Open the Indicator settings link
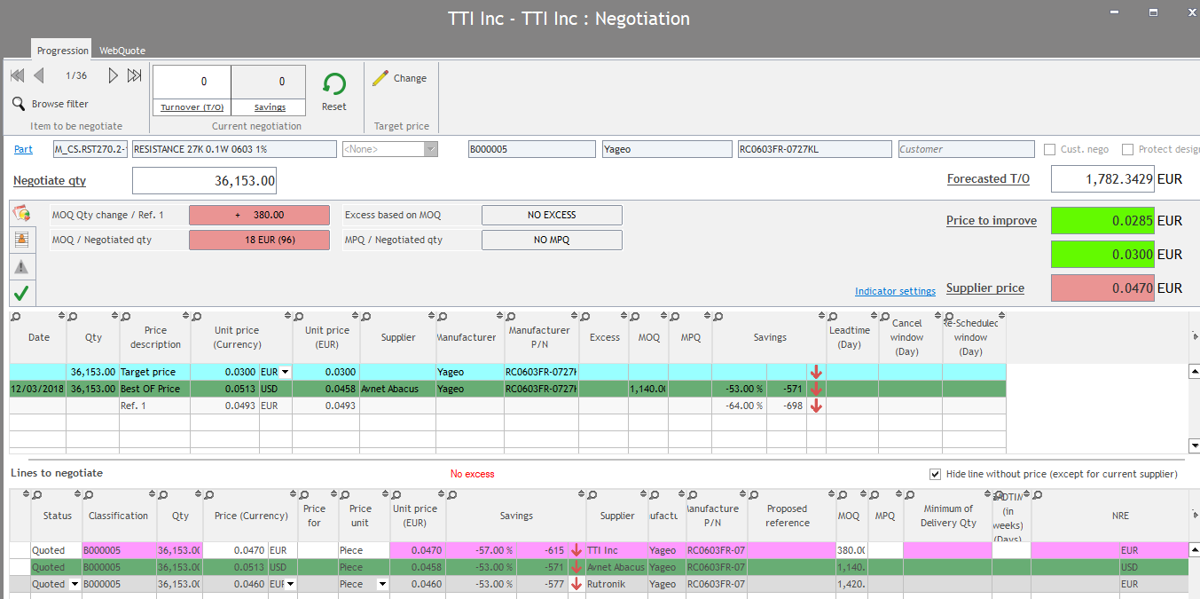This screenshot has height=599, width=1200. [895, 291]
